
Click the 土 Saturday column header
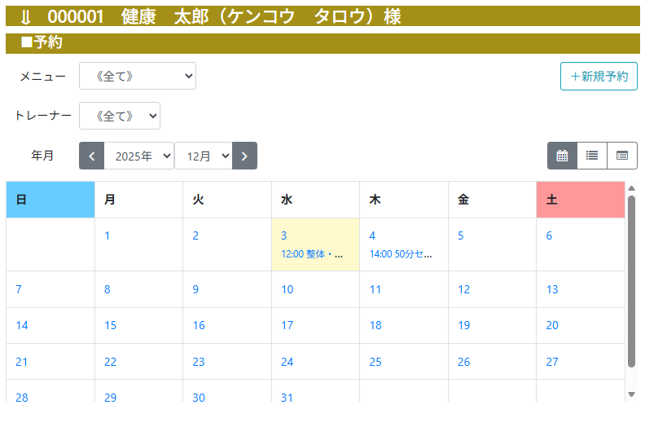click(x=580, y=200)
